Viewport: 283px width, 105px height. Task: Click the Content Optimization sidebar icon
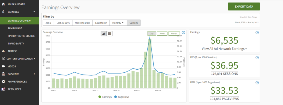tap(3, 59)
